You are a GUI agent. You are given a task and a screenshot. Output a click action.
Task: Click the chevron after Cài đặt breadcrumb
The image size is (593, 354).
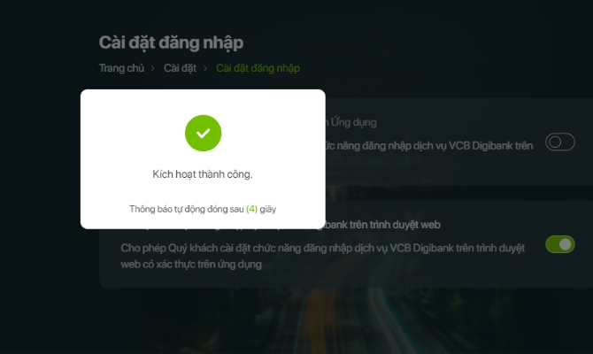205,68
